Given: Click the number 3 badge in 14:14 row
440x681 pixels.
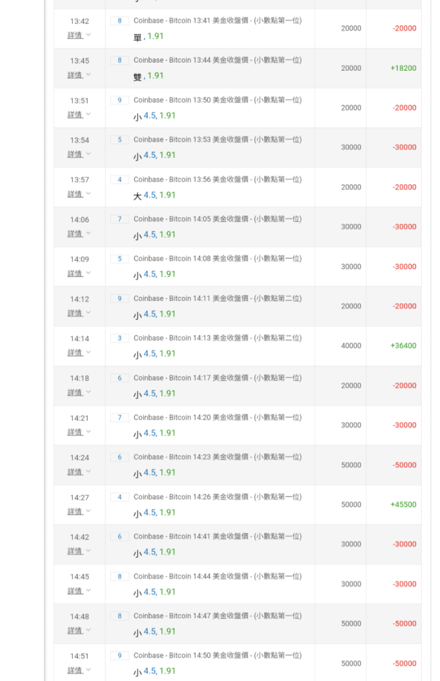Looking at the screenshot, I should click(119, 338).
